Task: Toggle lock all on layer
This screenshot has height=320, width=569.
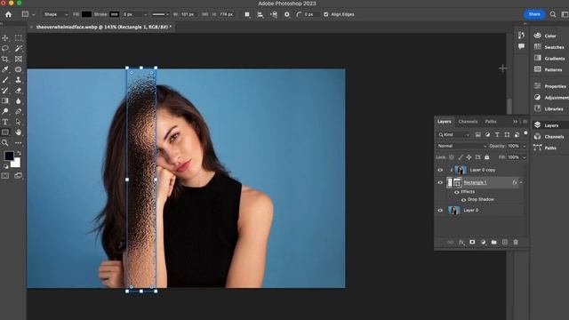Action: [487, 157]
